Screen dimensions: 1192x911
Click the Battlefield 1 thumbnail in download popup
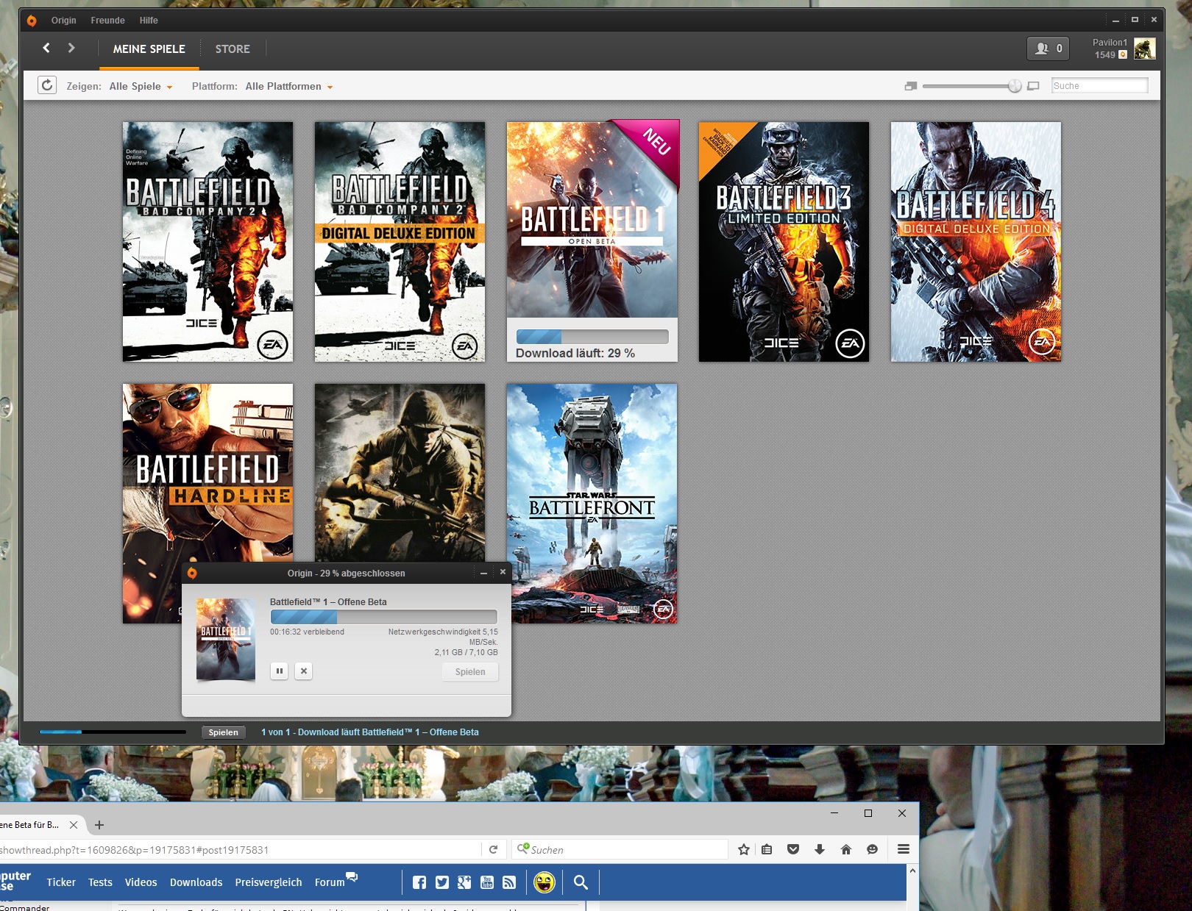pyautogui.click(x=226, y=639)
